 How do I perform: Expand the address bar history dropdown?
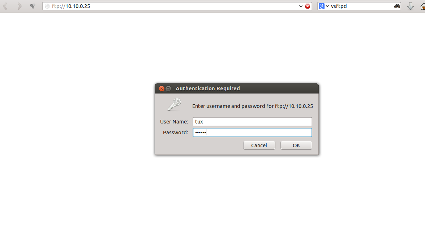point(301,6)
